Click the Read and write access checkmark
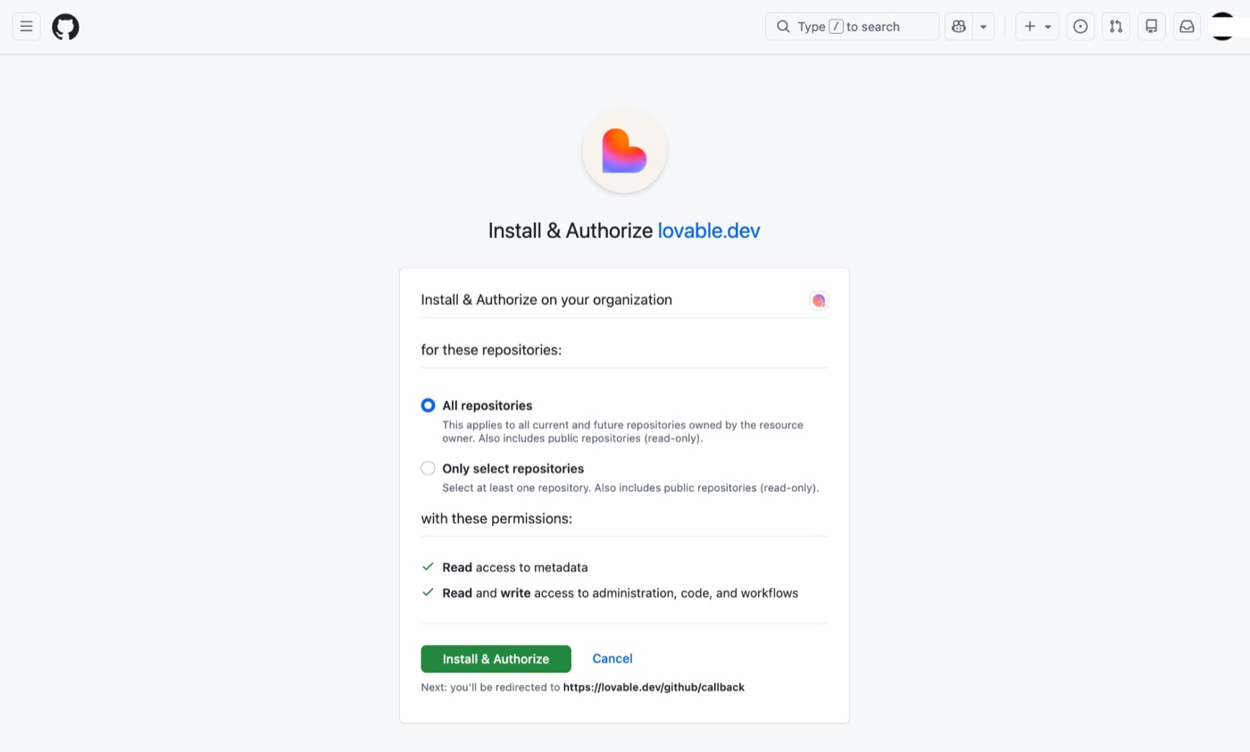Image resolution: width=1250 pixels, height=752 pixels. tap(428, 592)
